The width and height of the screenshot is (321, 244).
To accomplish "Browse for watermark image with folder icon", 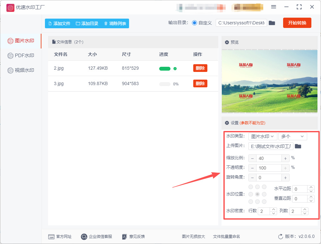I will coord(298,146).
